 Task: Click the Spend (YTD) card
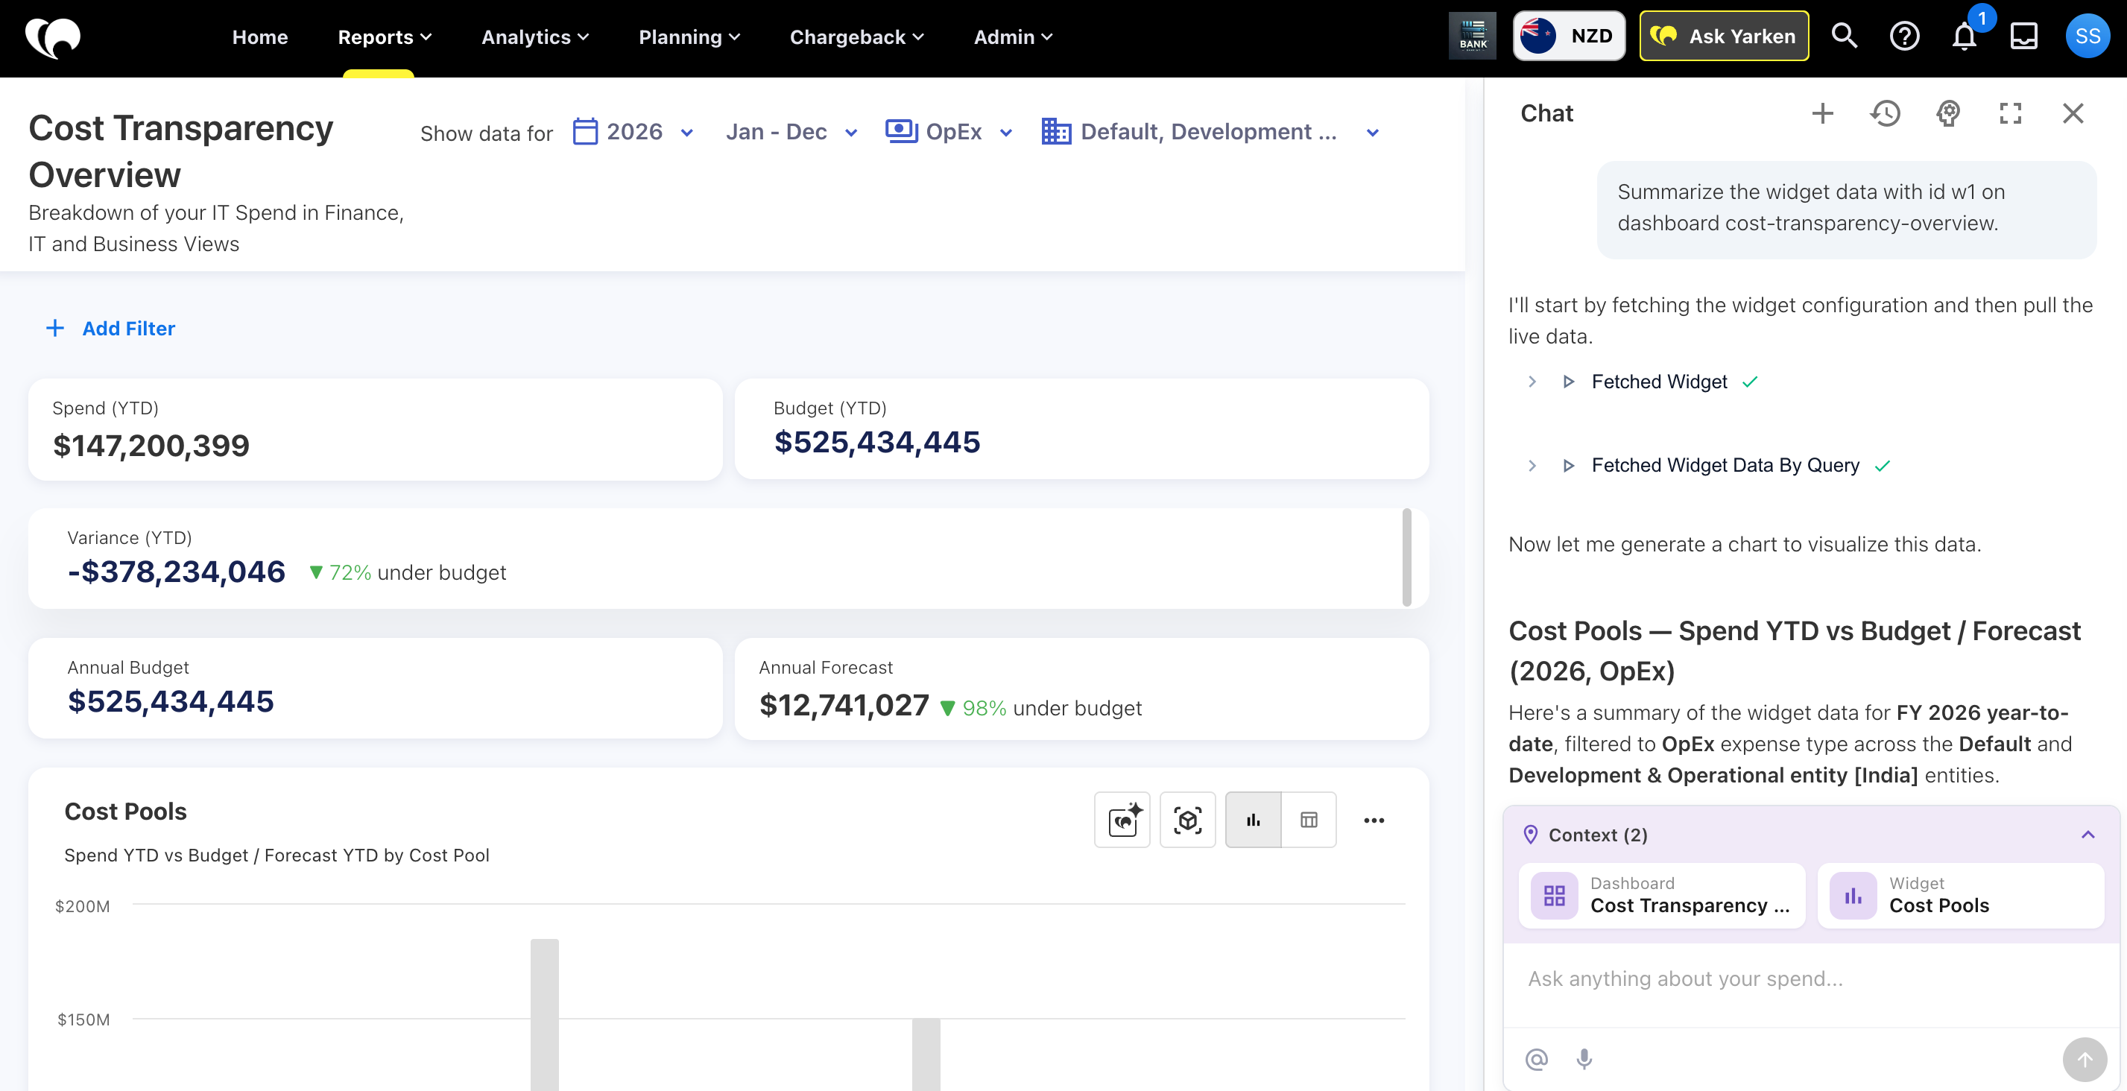click(375, 429)
